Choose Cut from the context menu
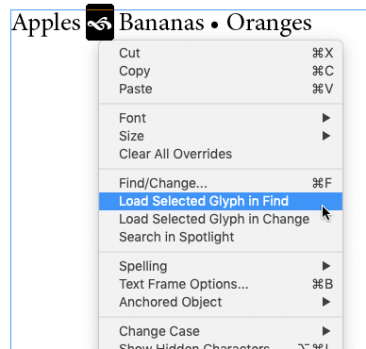The width and height of the screenshot is (366, 349). point(221,53)
